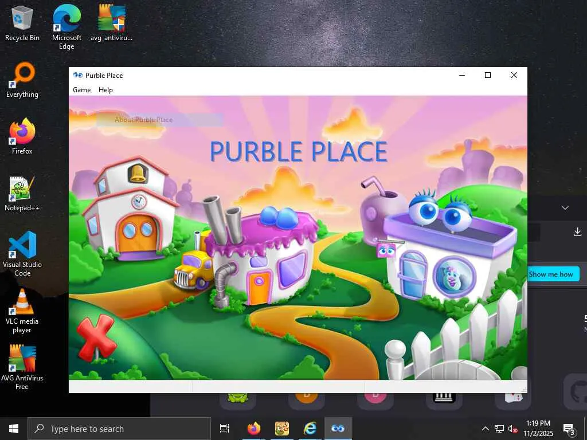
Task: Open the Everything search desktop shortcut
Action: 22,80
